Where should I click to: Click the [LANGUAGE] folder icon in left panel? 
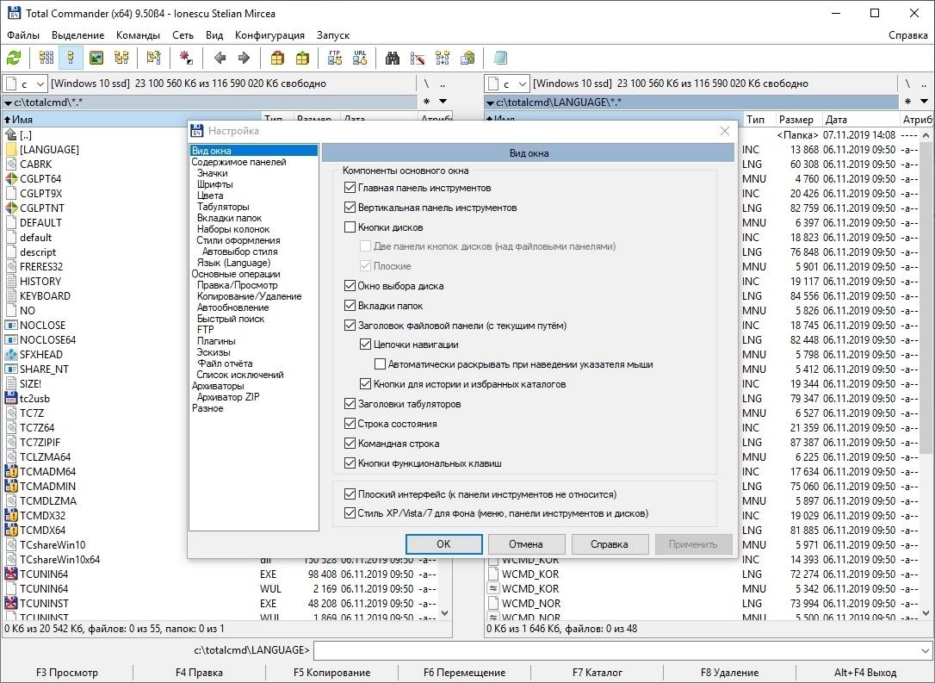pos(11,149)
